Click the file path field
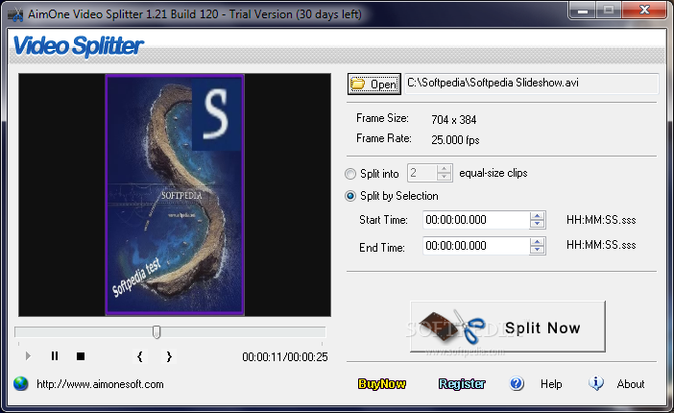Viewport: 674px width, 413px height. tap(531, 83)
